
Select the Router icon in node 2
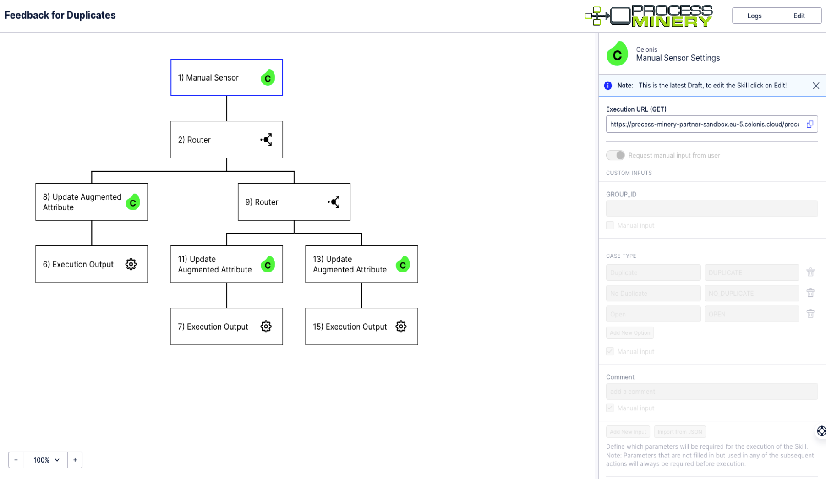click(x=267, y=140)
